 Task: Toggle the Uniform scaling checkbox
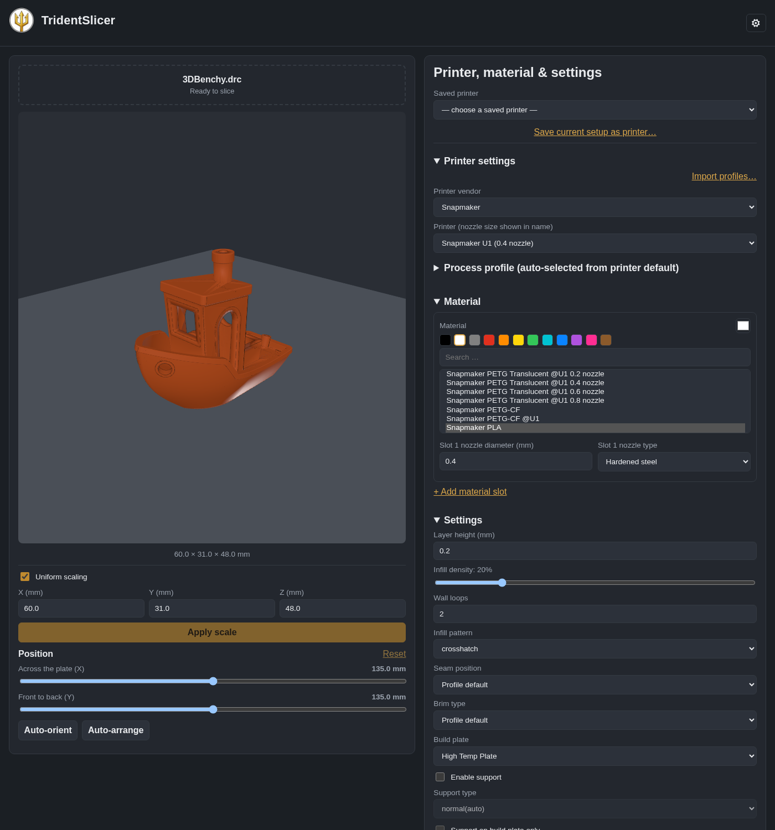(x=25, y=577)
